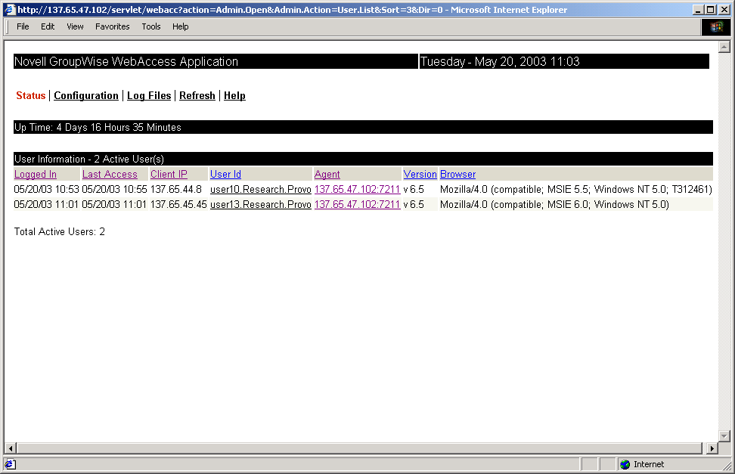Sort by Last Access column
The height and width of the screenshot is (474, 735).
pyautogui.click(x=110, y=174)
